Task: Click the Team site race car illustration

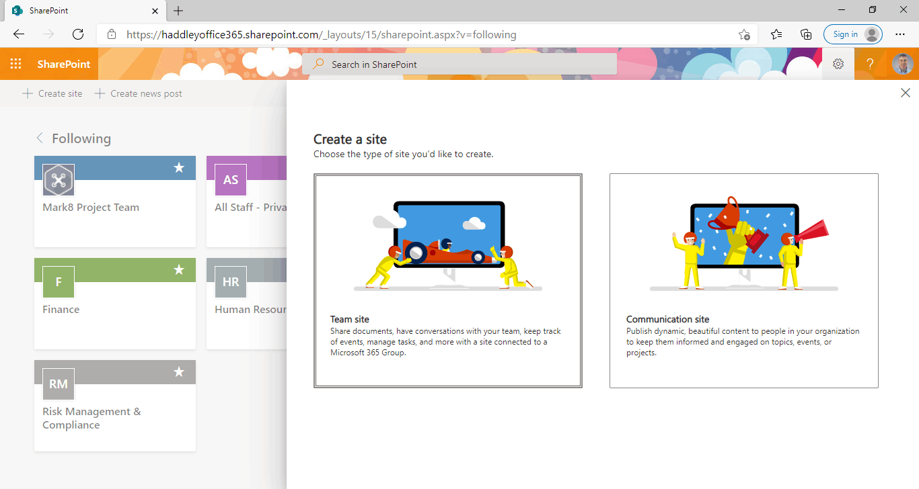Action: pyautogui.click(x=448, y=246)
